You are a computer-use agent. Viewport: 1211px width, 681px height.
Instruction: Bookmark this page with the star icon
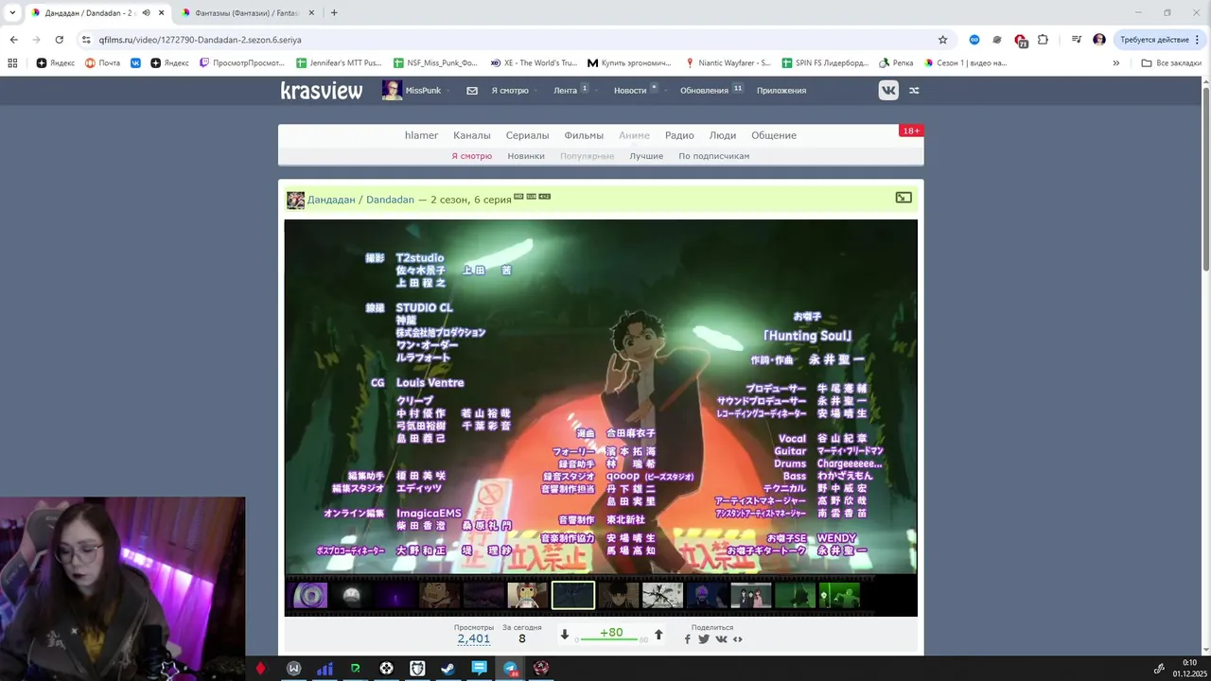click(942, 40)
